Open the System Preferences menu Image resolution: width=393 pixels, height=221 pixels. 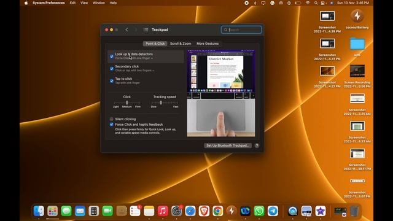(49, 3)
